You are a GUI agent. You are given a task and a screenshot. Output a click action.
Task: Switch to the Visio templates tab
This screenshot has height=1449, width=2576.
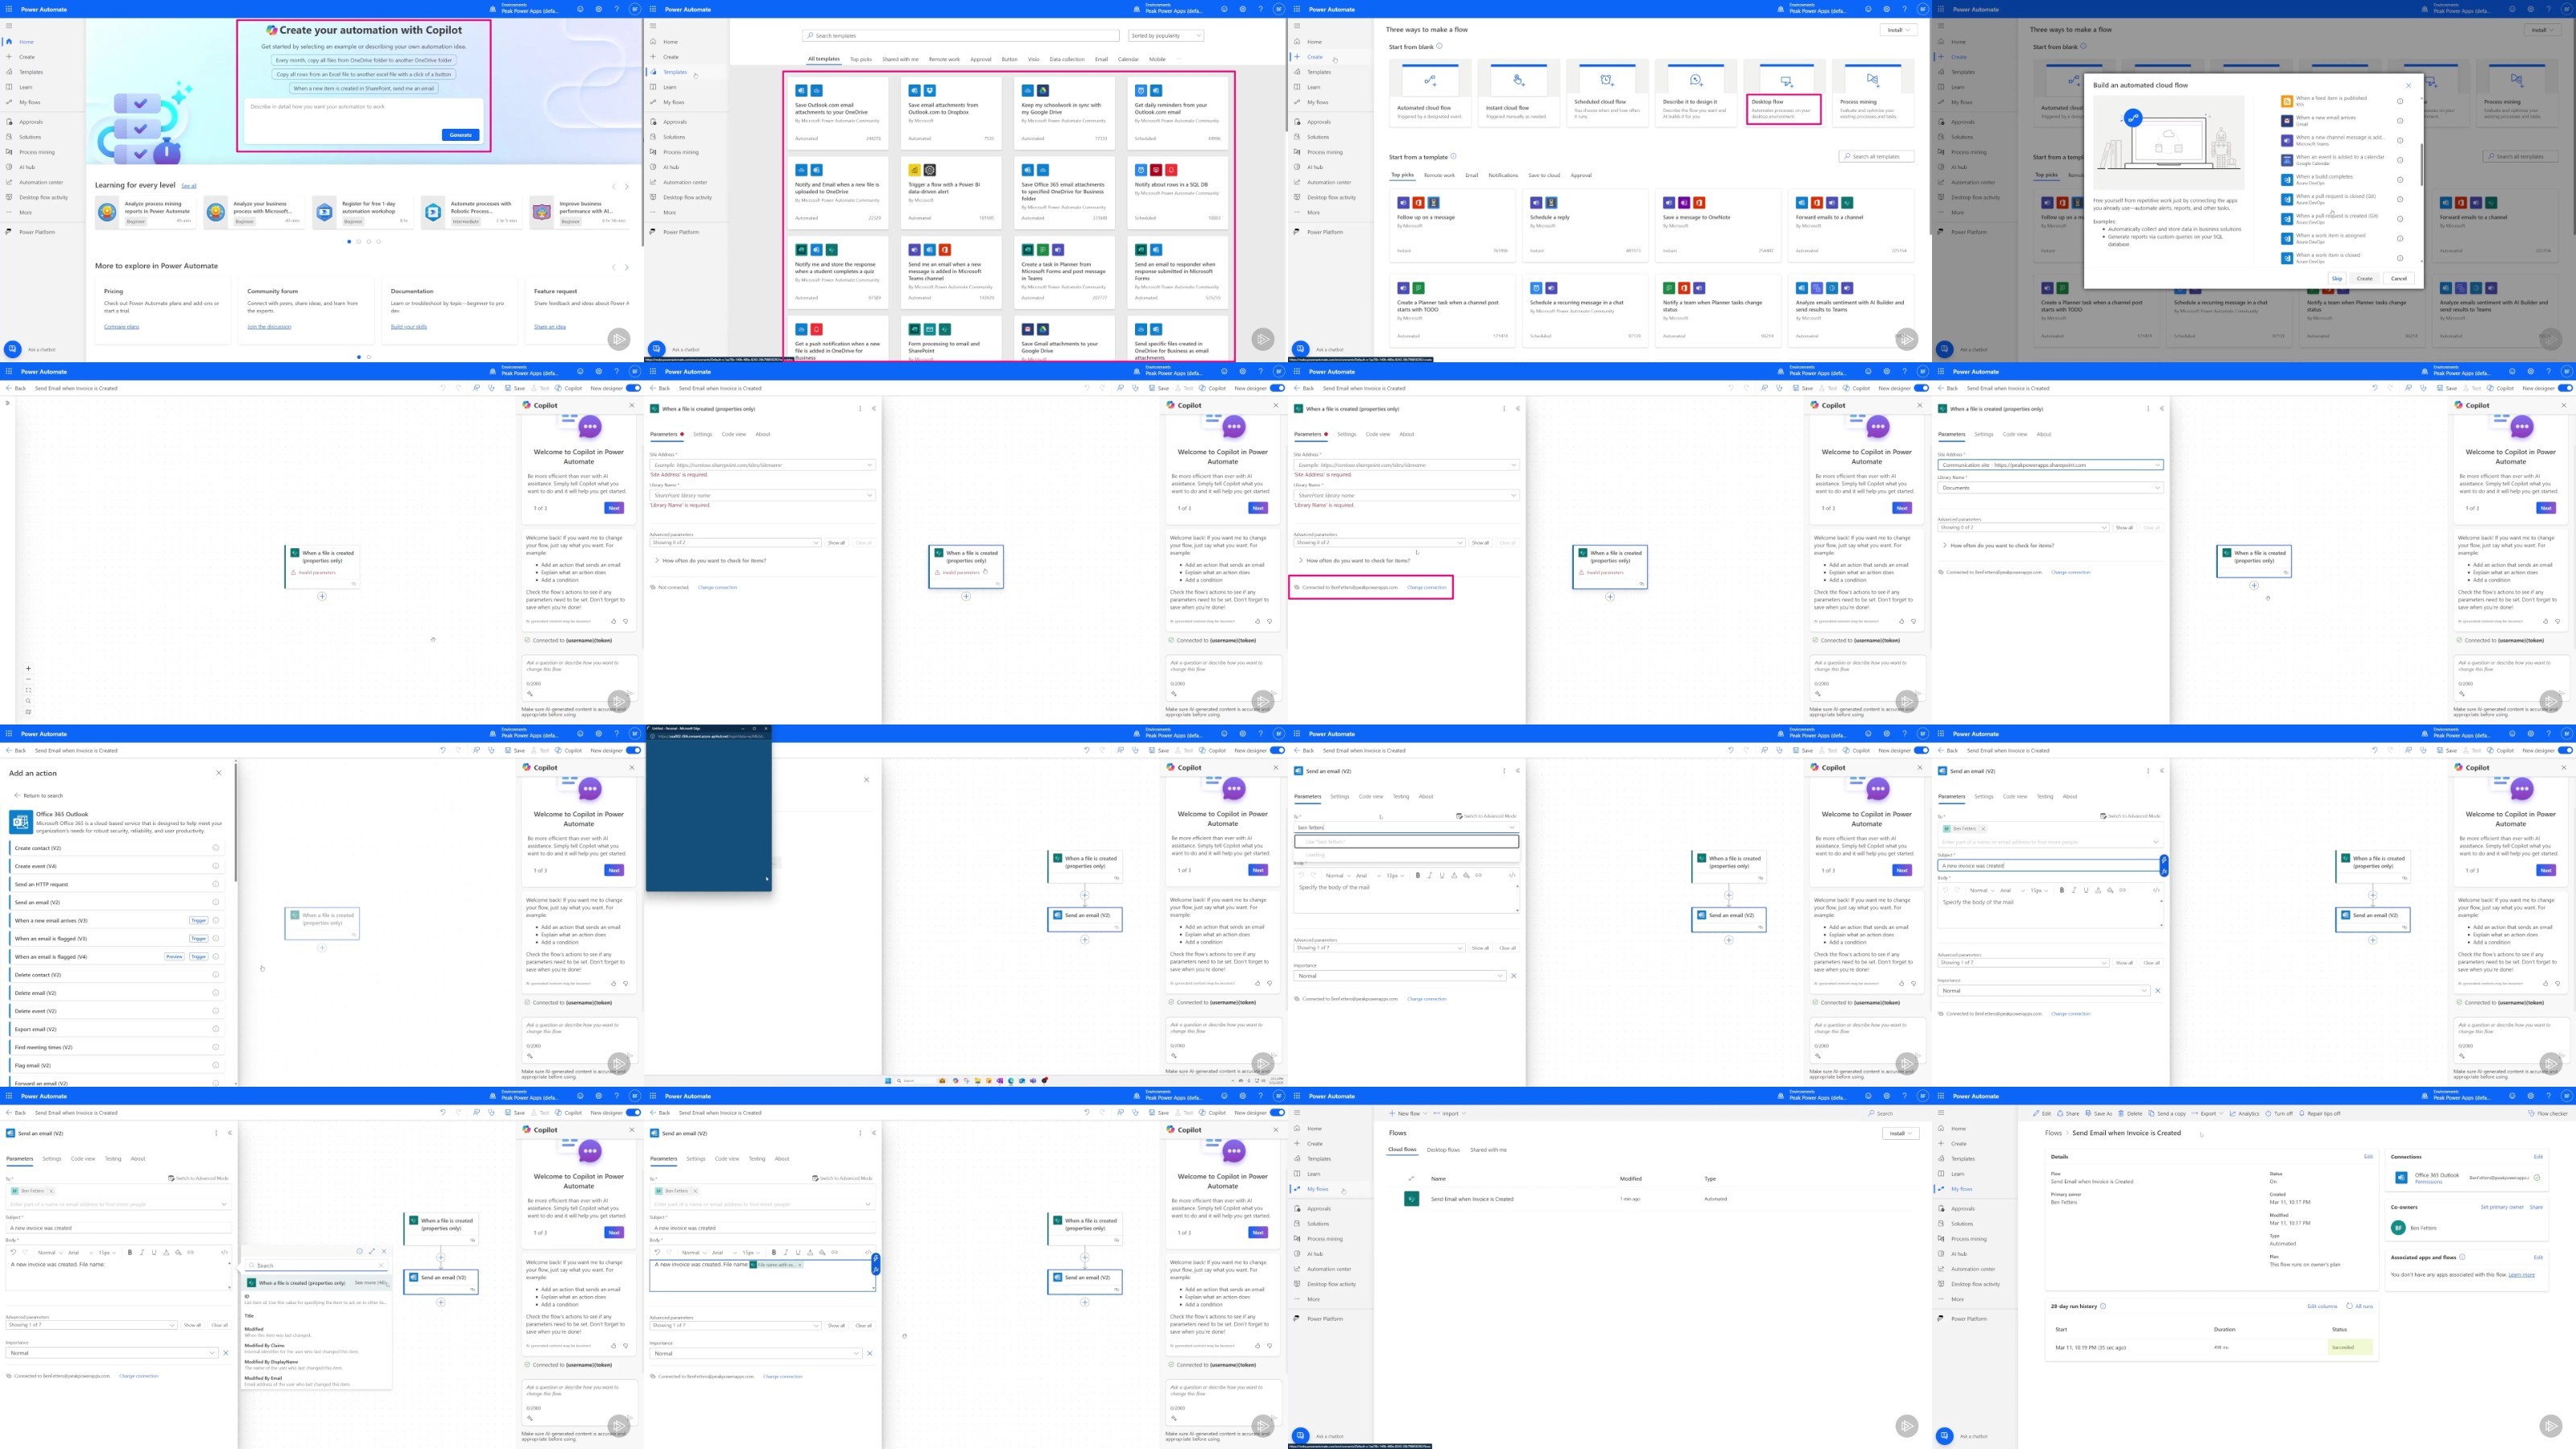coord(1034,59)
